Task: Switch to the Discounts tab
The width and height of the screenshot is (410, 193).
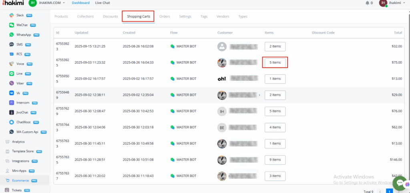Action: [110, 16]
